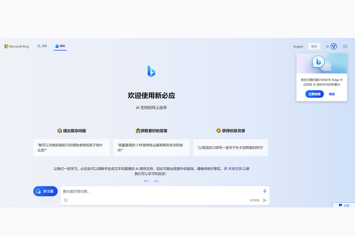Click the microphone voice input icon
The image size is (355, 236).
pos(265,191)
